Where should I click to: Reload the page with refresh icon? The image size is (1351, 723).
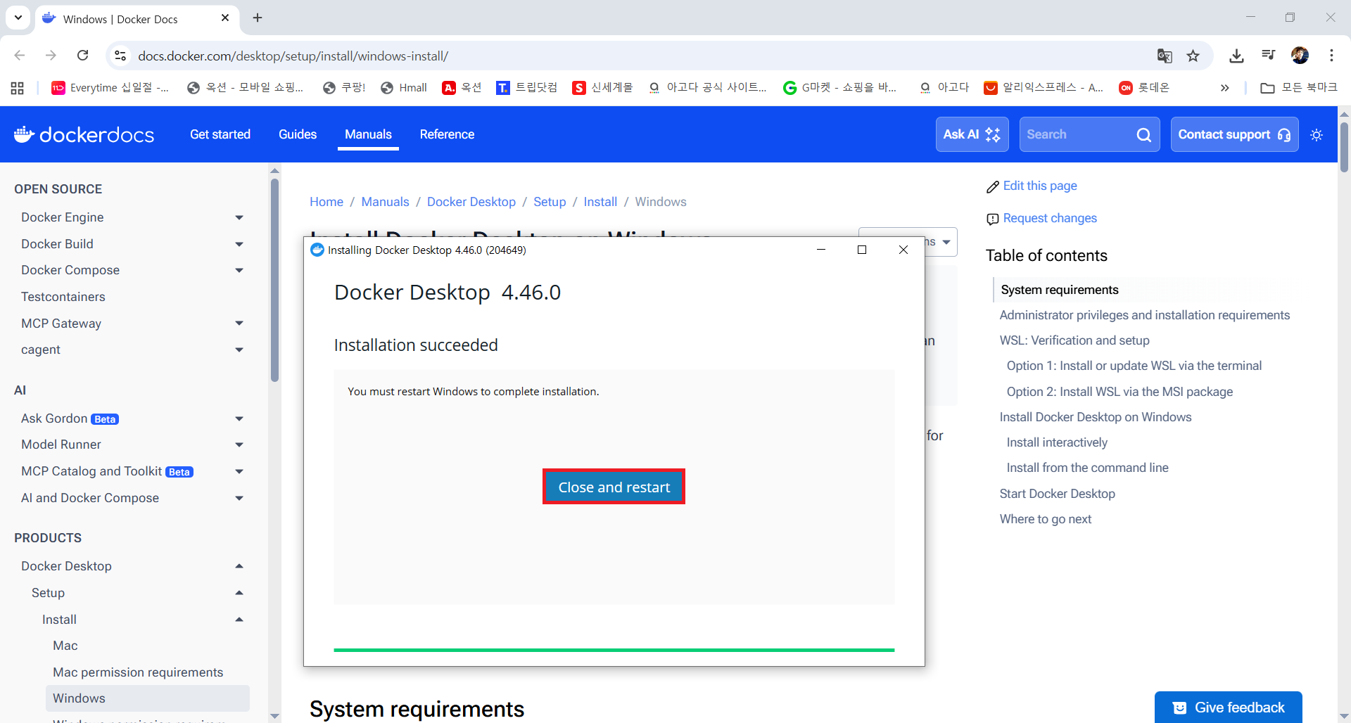(x=83, y=56)
